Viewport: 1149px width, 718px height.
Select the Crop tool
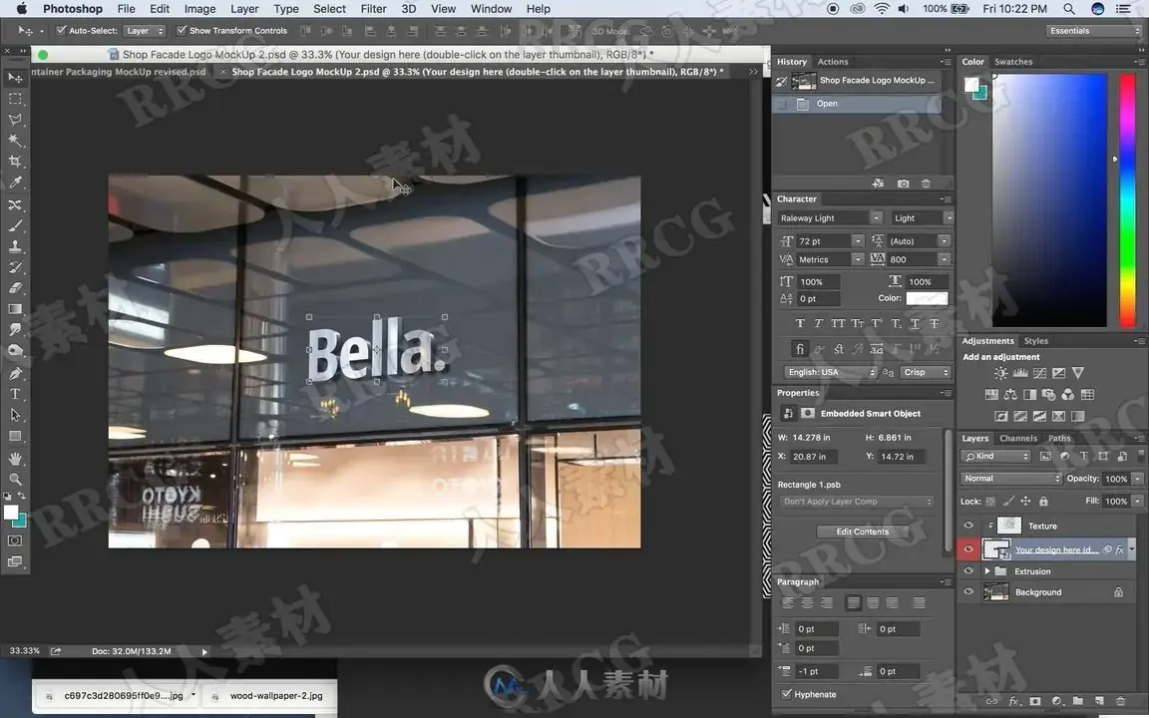[x=15, y=162]
